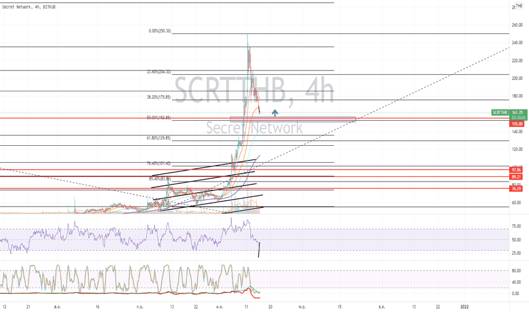The width and height of the screenshot is (529, 312).
Task: Click the 0.00 stochastic scale value
Action: (x=515, y=293)
